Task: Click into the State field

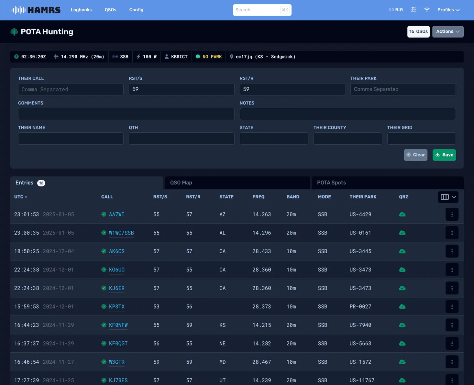Action: (274, 138)
